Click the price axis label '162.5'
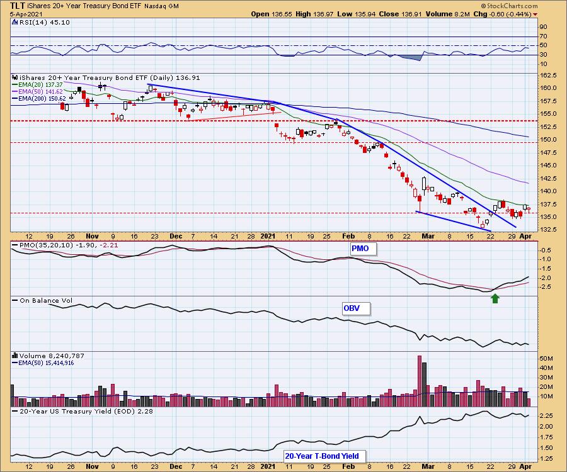567x472 pixels. 549,75
